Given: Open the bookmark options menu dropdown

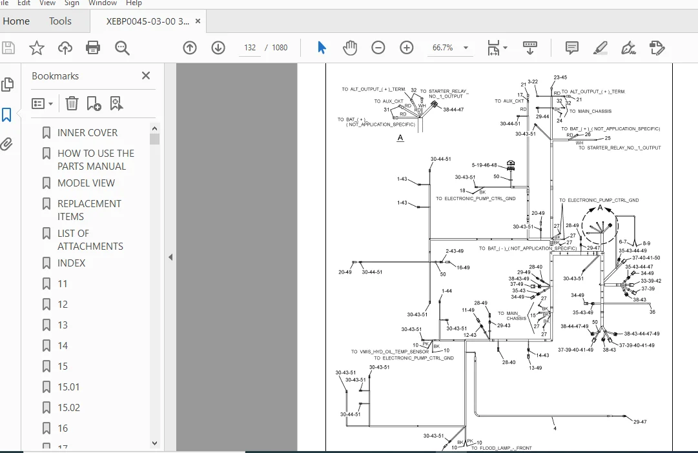Looking at the screenshot, I should [x=42, y=104].
